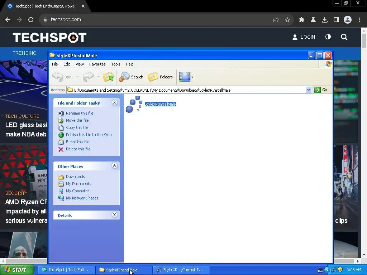367x275 pixels.
Task: Click Move this file
Action: (x=77, y=120)
